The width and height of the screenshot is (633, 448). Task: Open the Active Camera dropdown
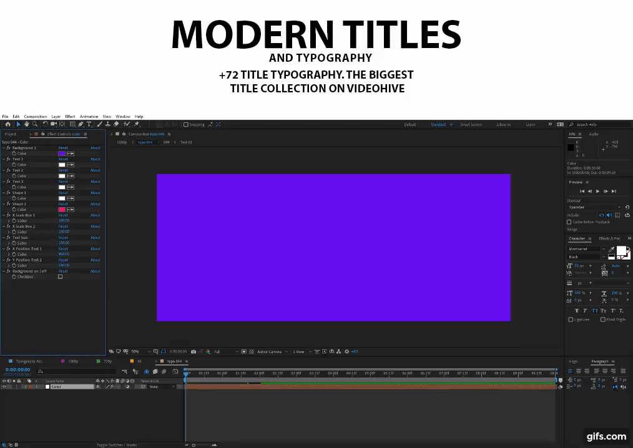point(273,351)
